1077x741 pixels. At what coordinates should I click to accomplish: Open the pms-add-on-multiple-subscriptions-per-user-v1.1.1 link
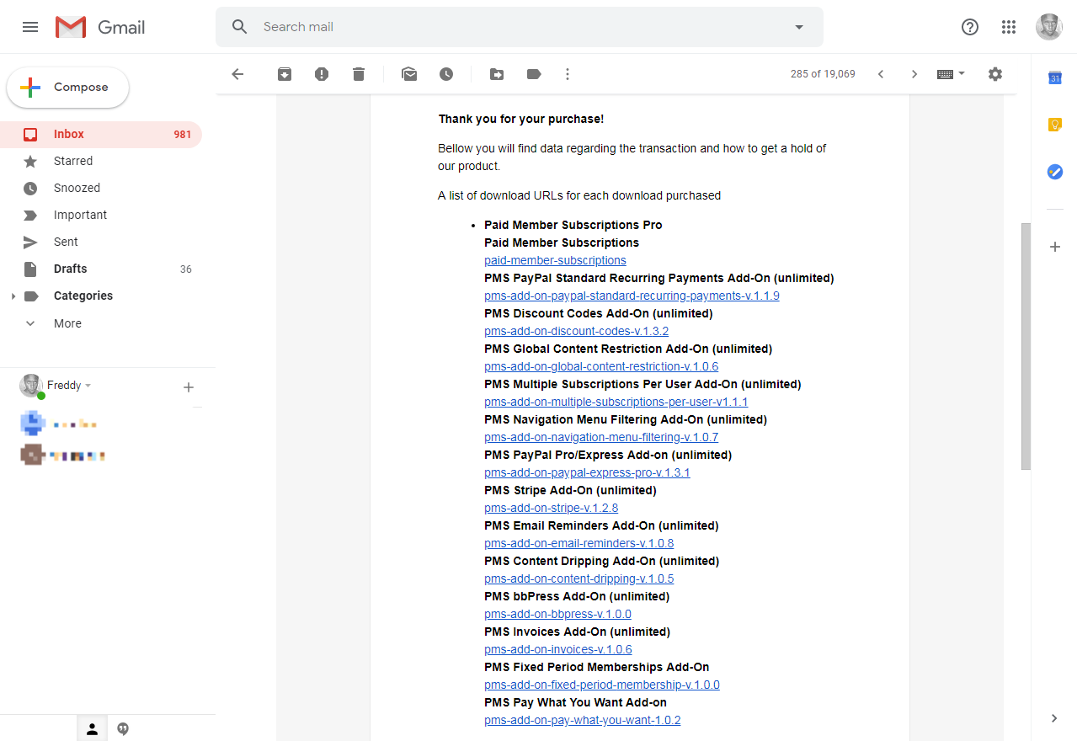(x=616, y=402)
